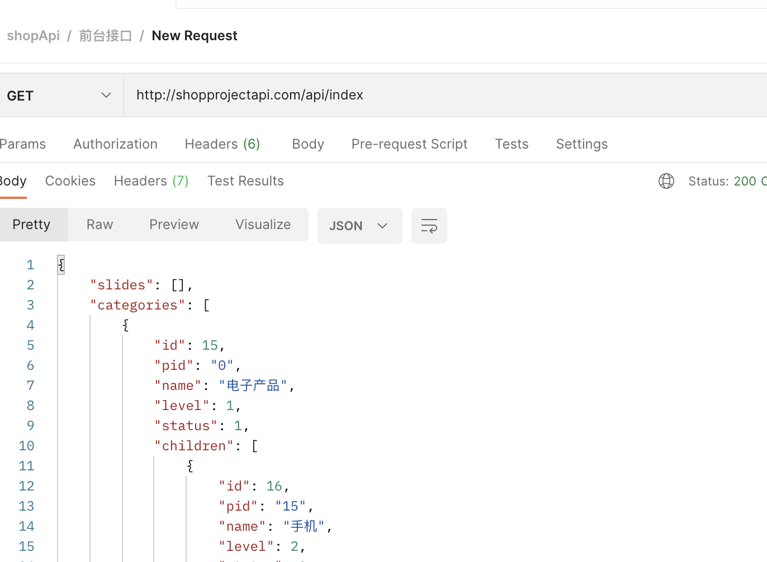The width and height of the screenshot is (767, 562).
Task: Click line number 10 in gutter
Action: click(x=26, y=446)
